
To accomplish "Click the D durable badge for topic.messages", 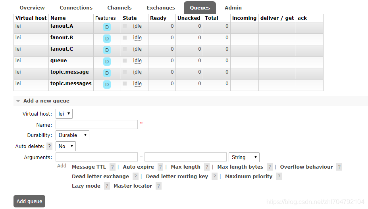I will tap(107, 84).
